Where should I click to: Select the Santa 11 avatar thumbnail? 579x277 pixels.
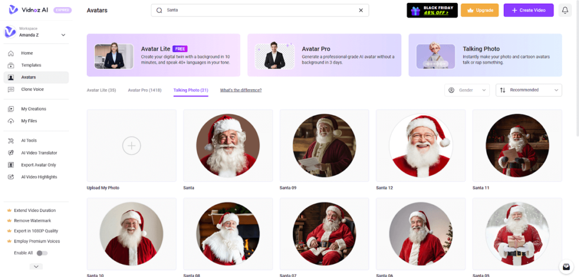(x=517, y=145)
